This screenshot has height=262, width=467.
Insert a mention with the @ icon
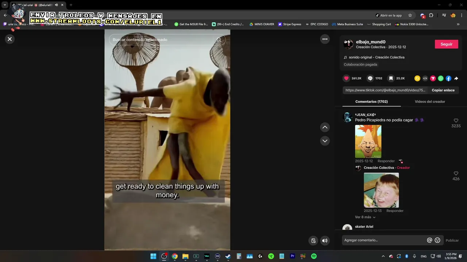click(429, 240)
